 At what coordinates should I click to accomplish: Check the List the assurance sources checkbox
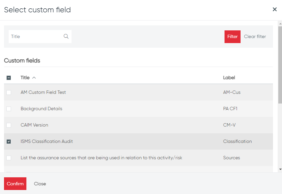pos(9,158)
